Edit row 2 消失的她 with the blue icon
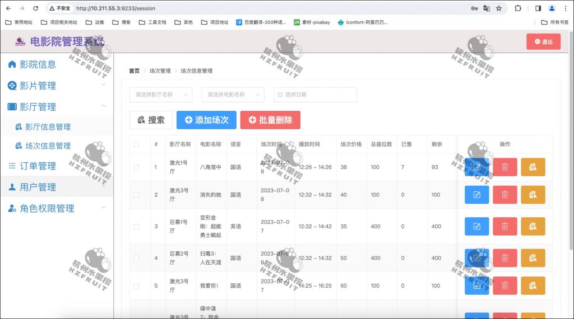Screen dimensions: 574x319 (476, 195)
